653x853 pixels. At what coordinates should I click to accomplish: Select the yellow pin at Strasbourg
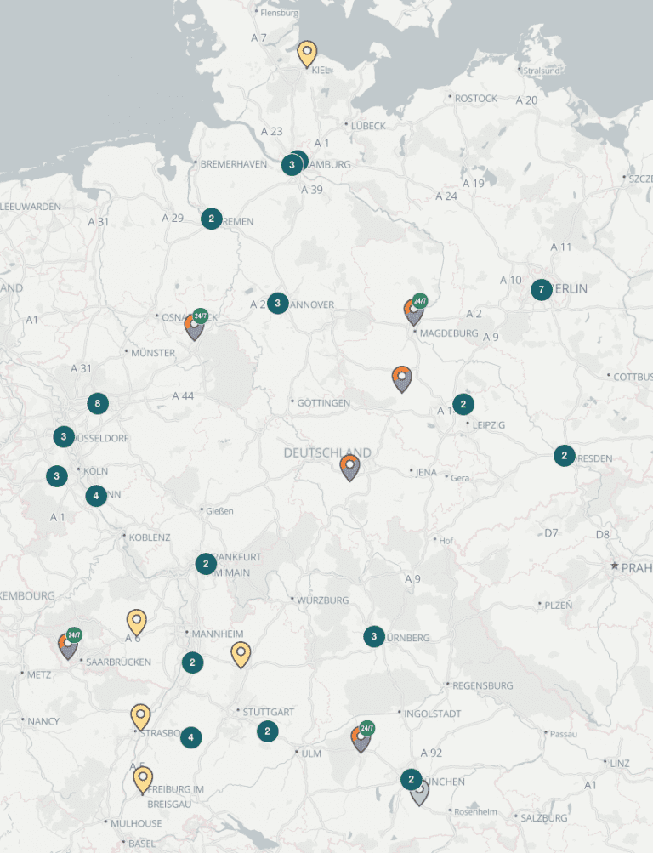coord(140,716)
